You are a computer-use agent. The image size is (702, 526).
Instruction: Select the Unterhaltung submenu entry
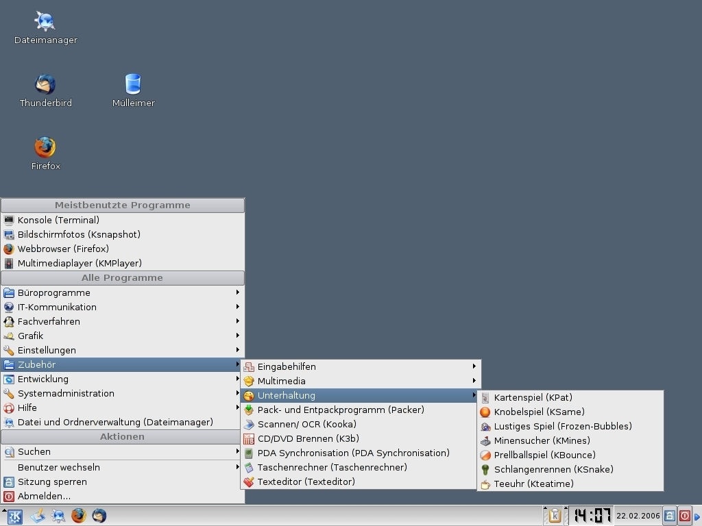(361, 395)
